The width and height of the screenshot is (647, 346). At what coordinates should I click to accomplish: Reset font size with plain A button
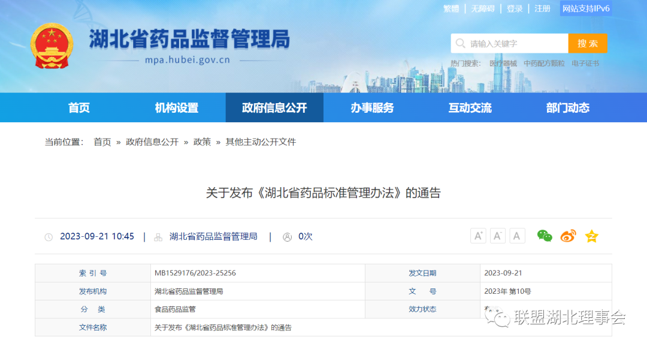click(x=518, y=236)
